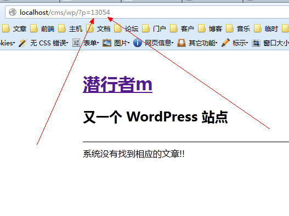Follow the 潜行者m site title link
The width and height of the screenshot is (289, 216).
pos(117,84)
